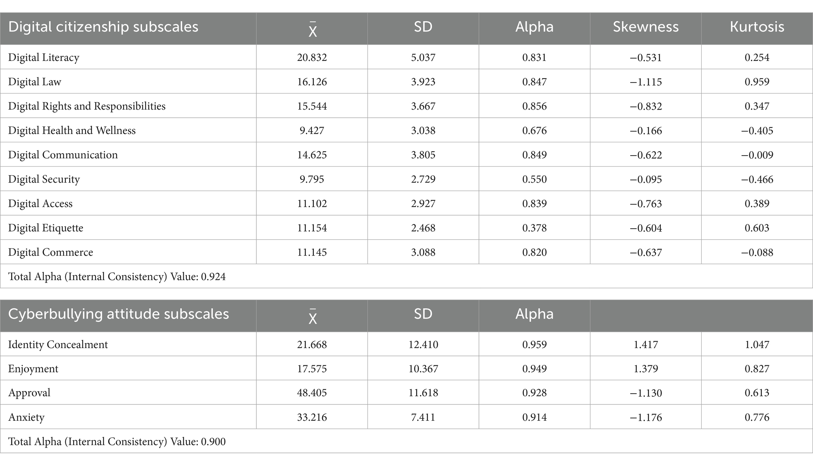Click the Cyberbullying attitude subscales header
The image size is (813, 460).
[118, 314]
